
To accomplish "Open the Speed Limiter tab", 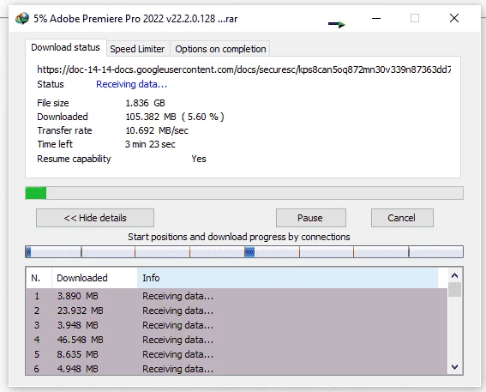I will click(137, 49).
